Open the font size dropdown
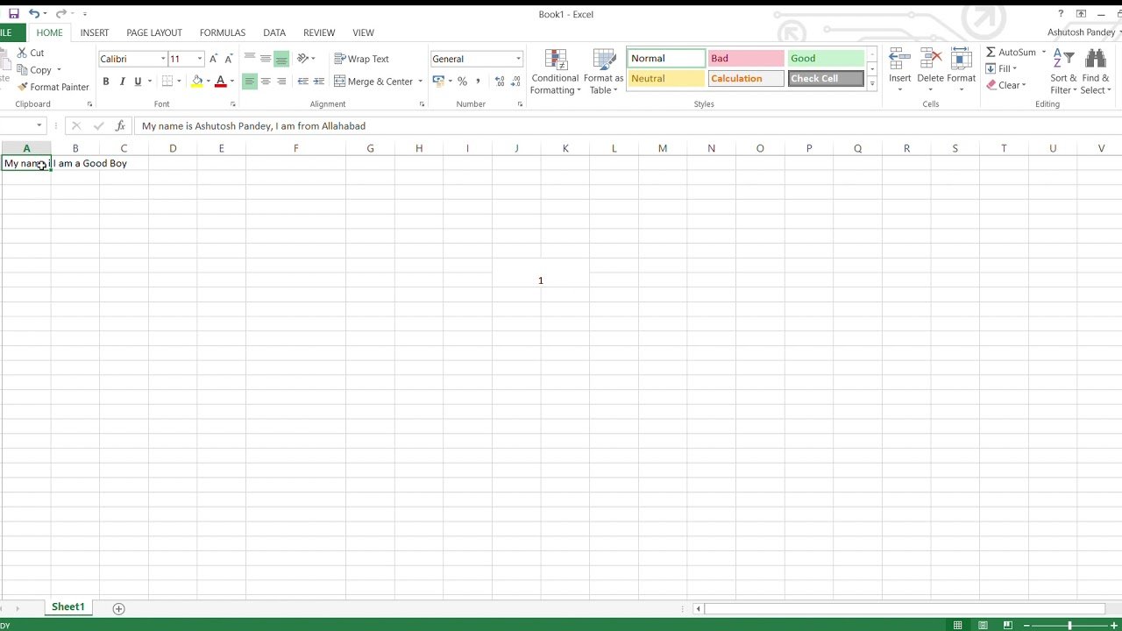The image size is (1122, 631). click(200, 59)
